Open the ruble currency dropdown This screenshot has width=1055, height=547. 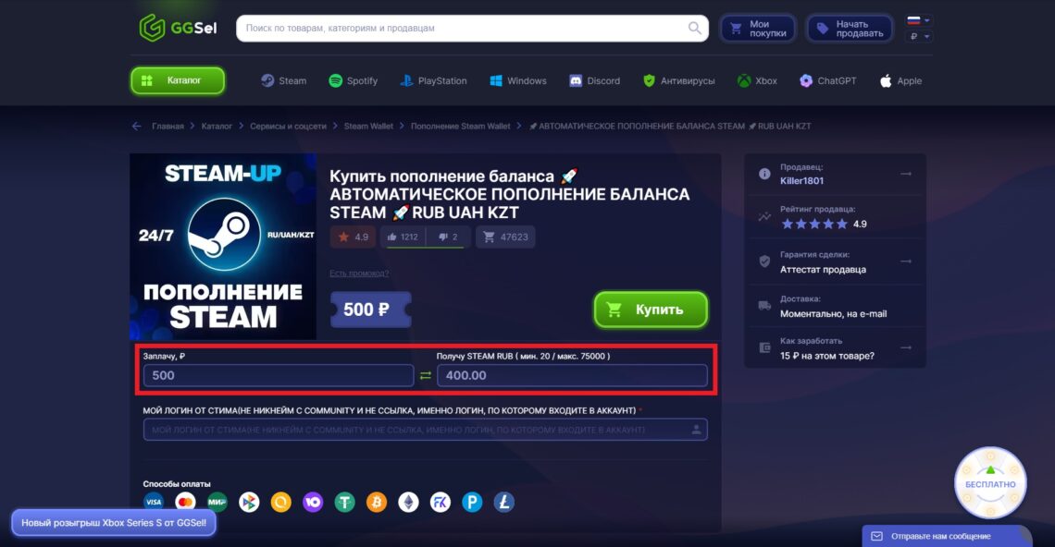(919, 36)
